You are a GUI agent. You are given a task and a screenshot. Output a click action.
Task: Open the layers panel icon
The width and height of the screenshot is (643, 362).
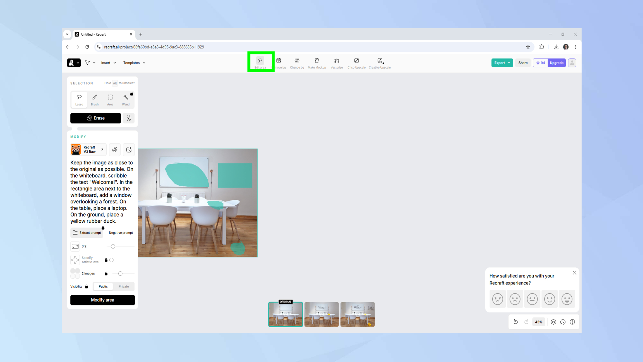553,322
